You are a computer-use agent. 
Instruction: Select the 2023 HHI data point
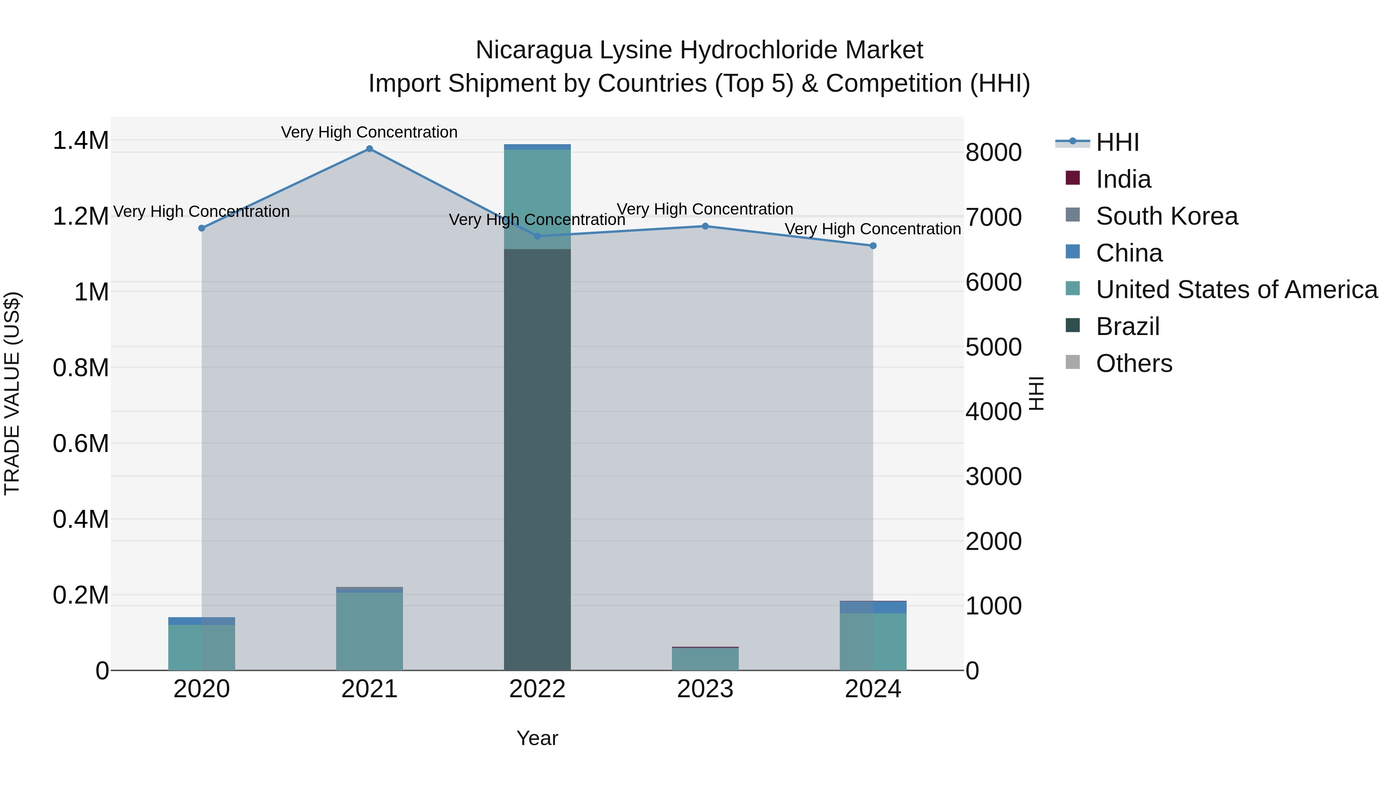coord(705,226)
